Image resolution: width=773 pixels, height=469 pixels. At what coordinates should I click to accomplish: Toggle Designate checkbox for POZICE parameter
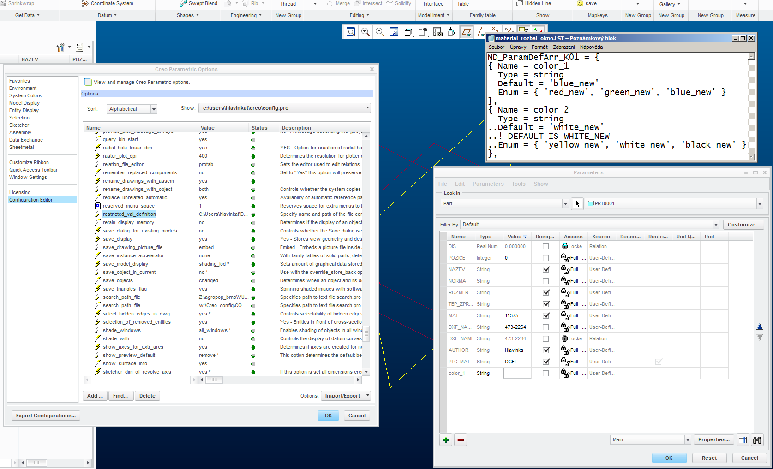546,258
